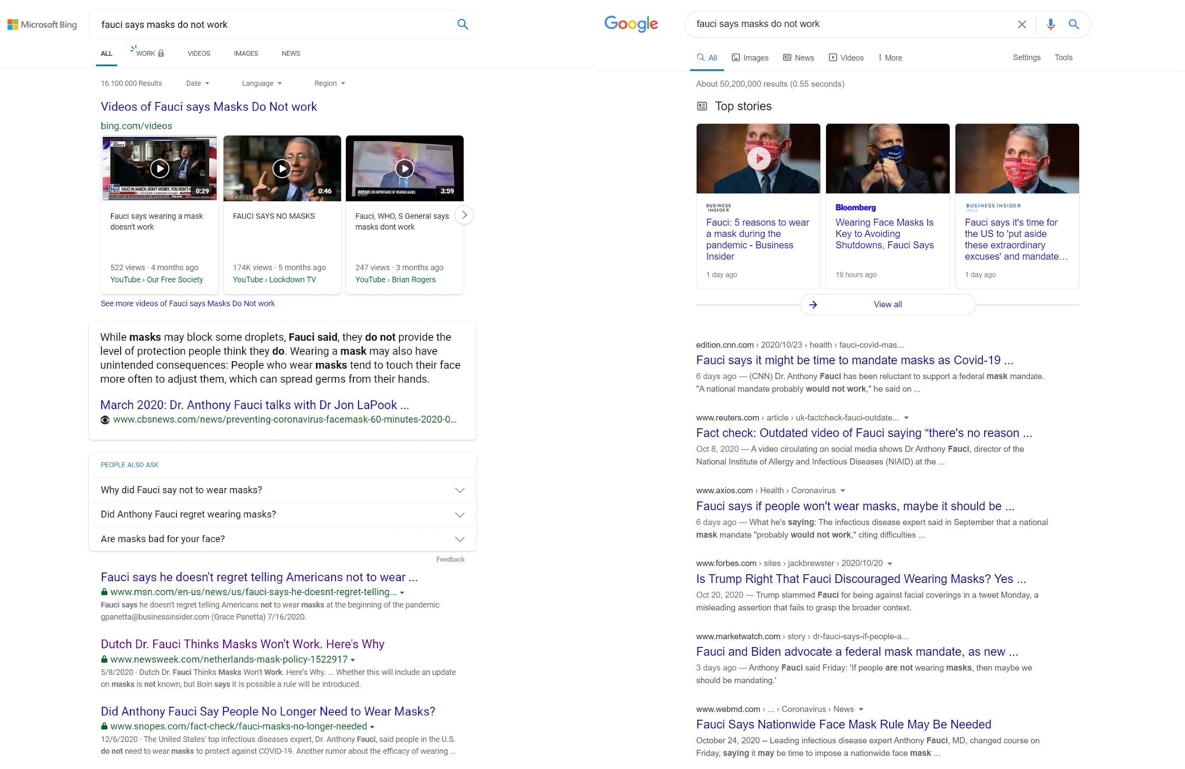Click the green lock on newsweek.com result
This screenshot has height=769, width=1185.
[104, 660]
